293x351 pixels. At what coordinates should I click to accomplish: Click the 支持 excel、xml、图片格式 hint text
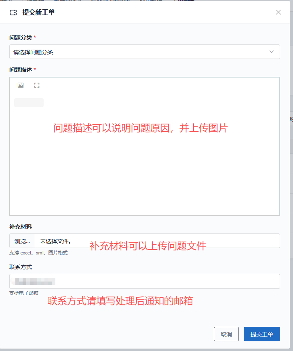click(38, 253)
